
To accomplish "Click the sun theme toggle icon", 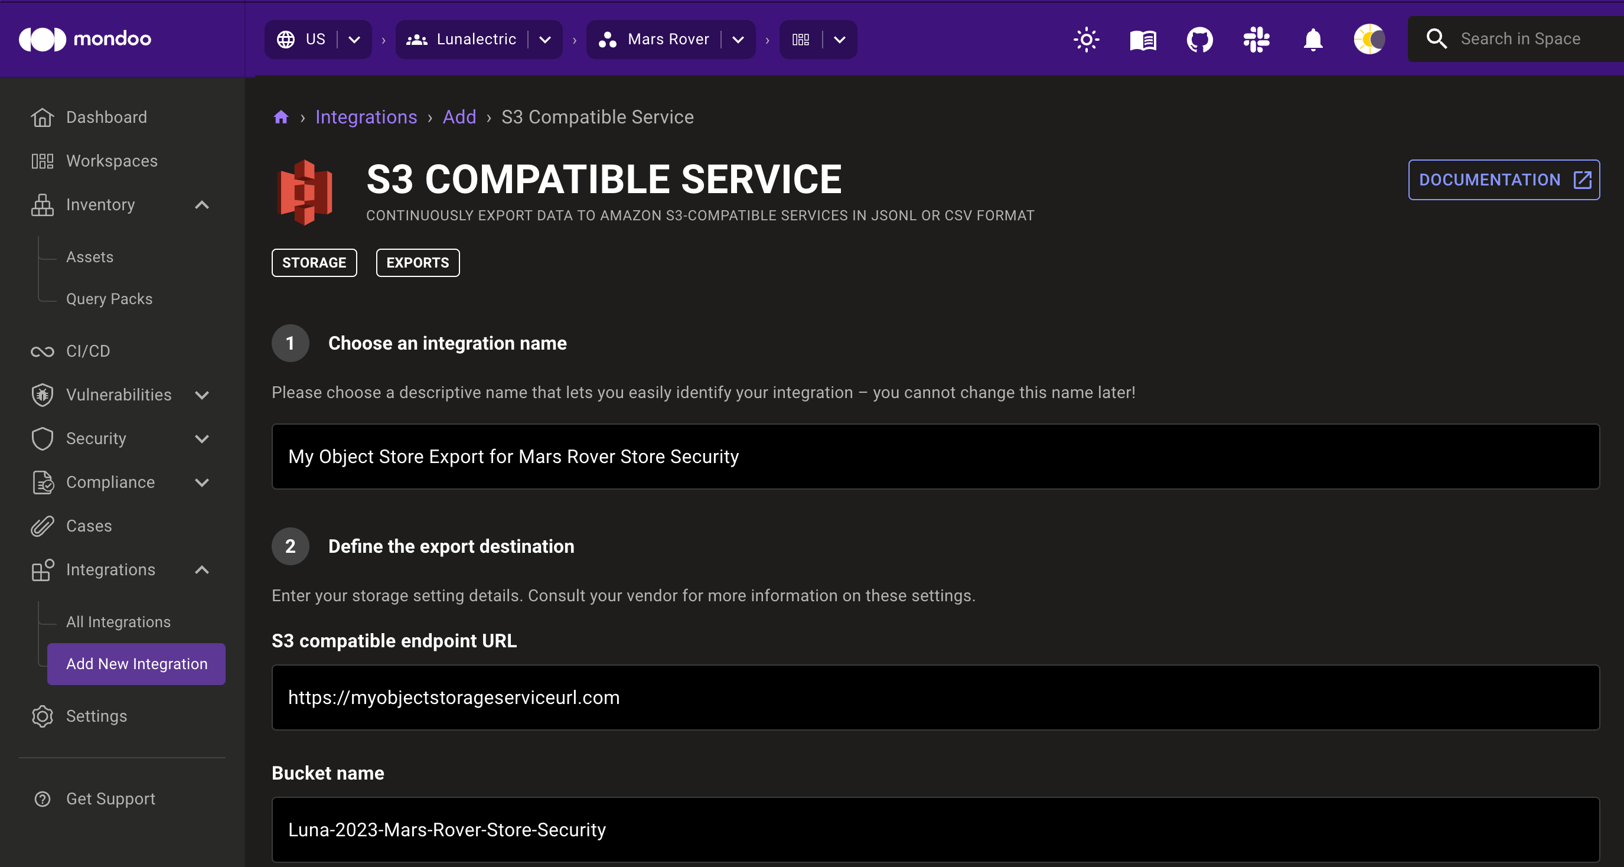I will [x=1086, y=40].
